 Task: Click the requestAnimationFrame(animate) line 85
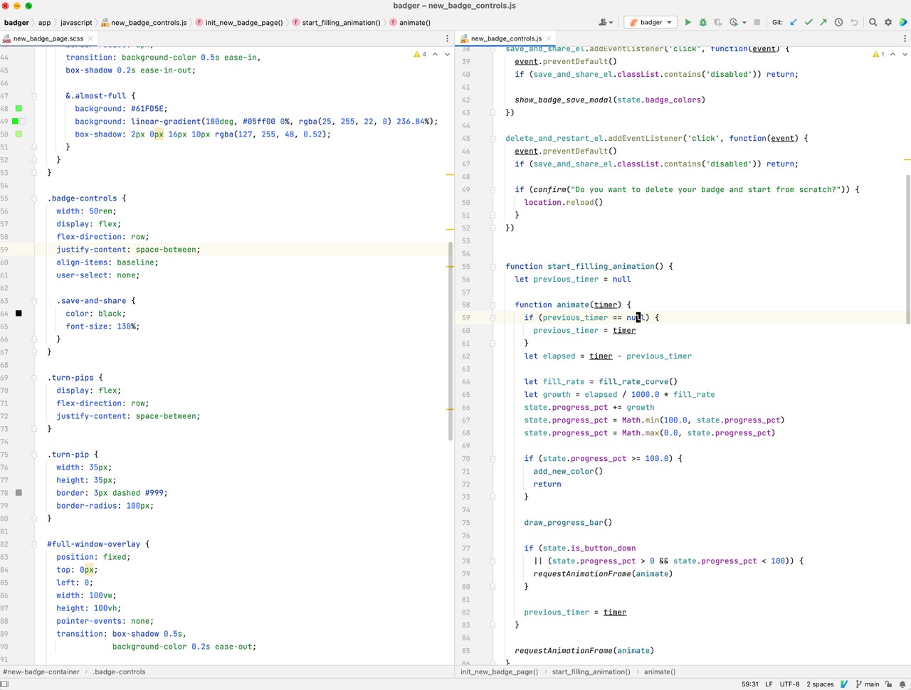(584, 651)
